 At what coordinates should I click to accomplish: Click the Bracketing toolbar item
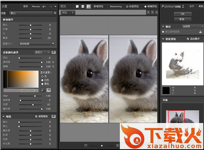click(116, 7)
